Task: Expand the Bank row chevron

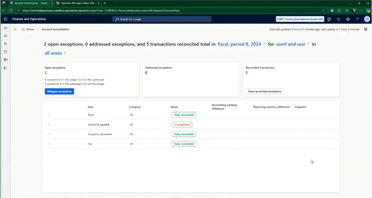Action: tap(48, 115)
